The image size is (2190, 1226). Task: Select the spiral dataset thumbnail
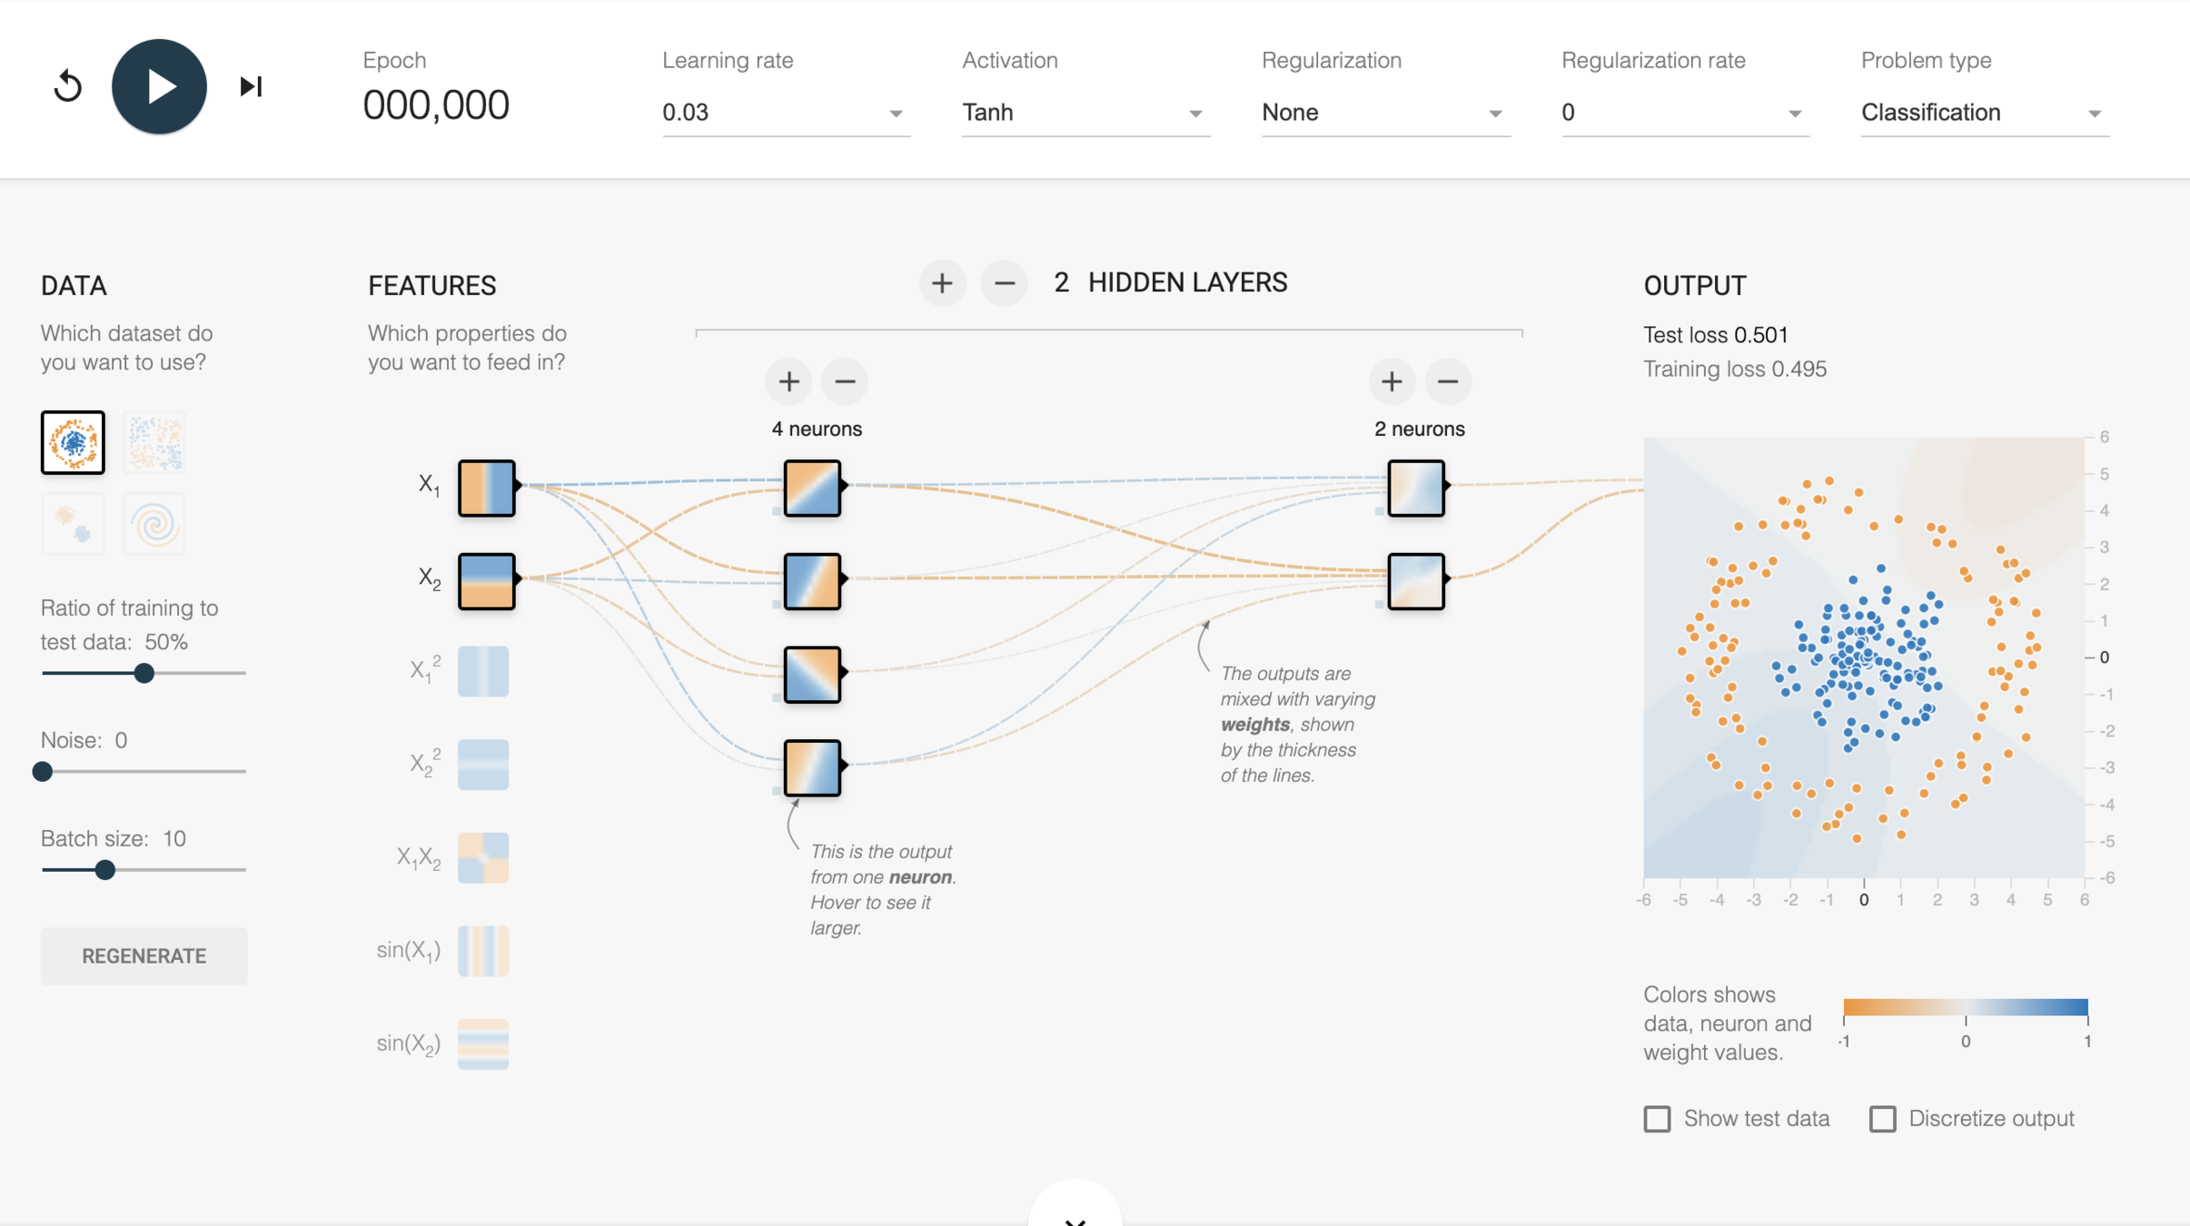coord(154,524)
